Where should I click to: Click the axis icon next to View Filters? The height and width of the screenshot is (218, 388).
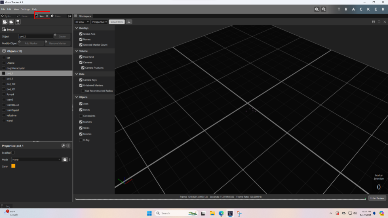[129, 22]
